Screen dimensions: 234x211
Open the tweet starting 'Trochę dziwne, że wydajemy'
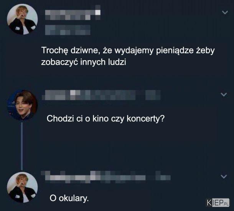[x=128, y=56]
